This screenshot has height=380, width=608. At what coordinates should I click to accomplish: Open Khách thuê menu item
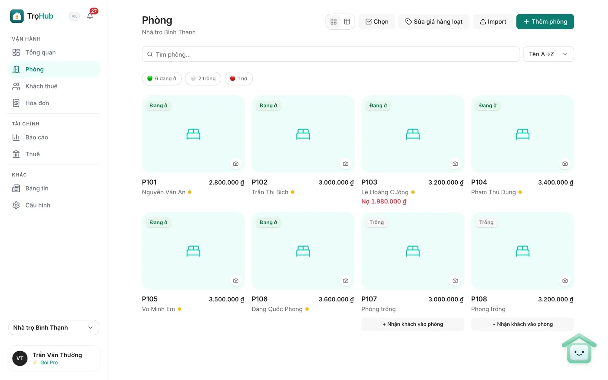[x=54, y=86]
